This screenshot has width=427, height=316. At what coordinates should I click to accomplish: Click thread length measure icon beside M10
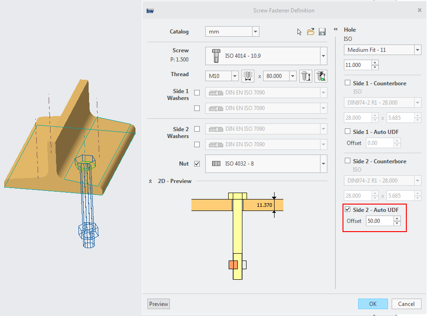click(248, 76)
